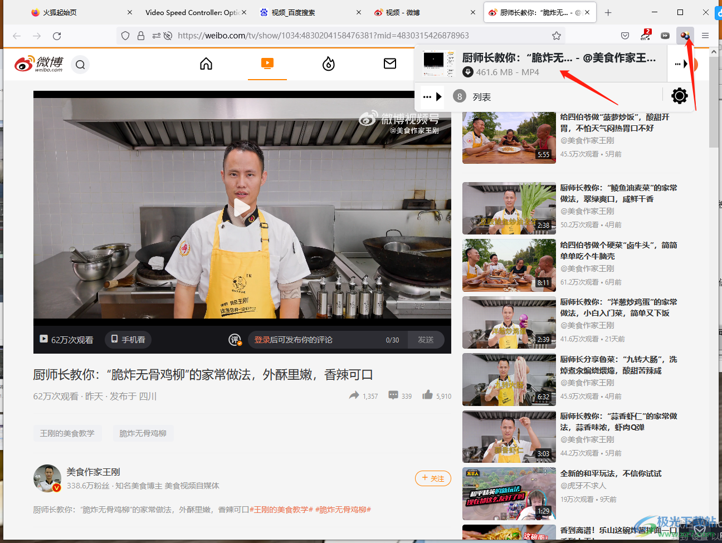Open the 洋葱炒鸡蛋 video title
Screen dimensions: 722x543
[x=619, y=307]
